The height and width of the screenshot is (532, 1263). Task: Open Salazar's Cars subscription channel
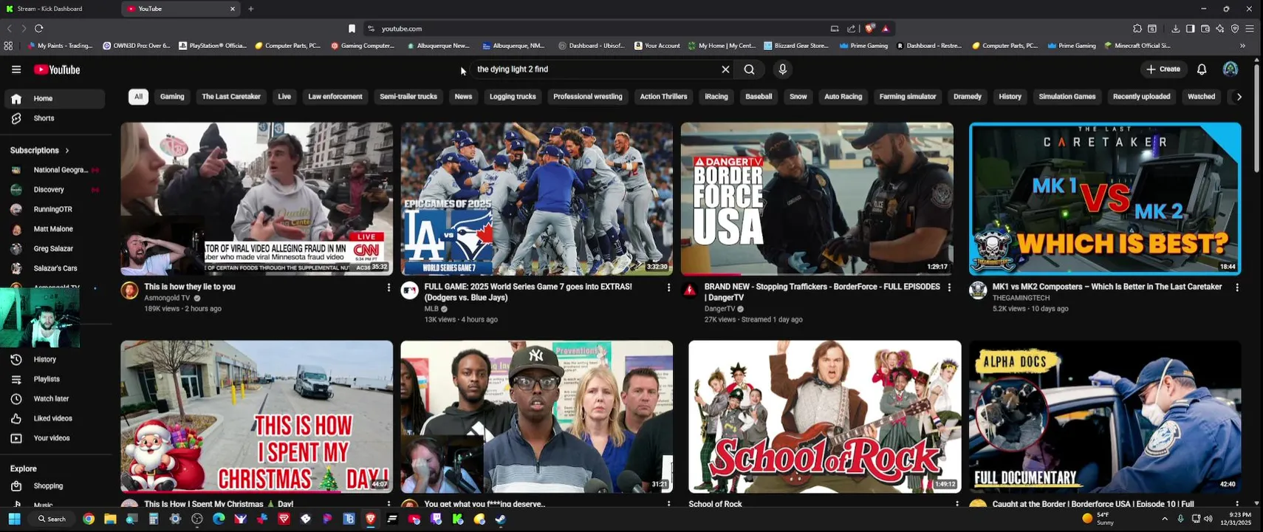coord(54,269)
